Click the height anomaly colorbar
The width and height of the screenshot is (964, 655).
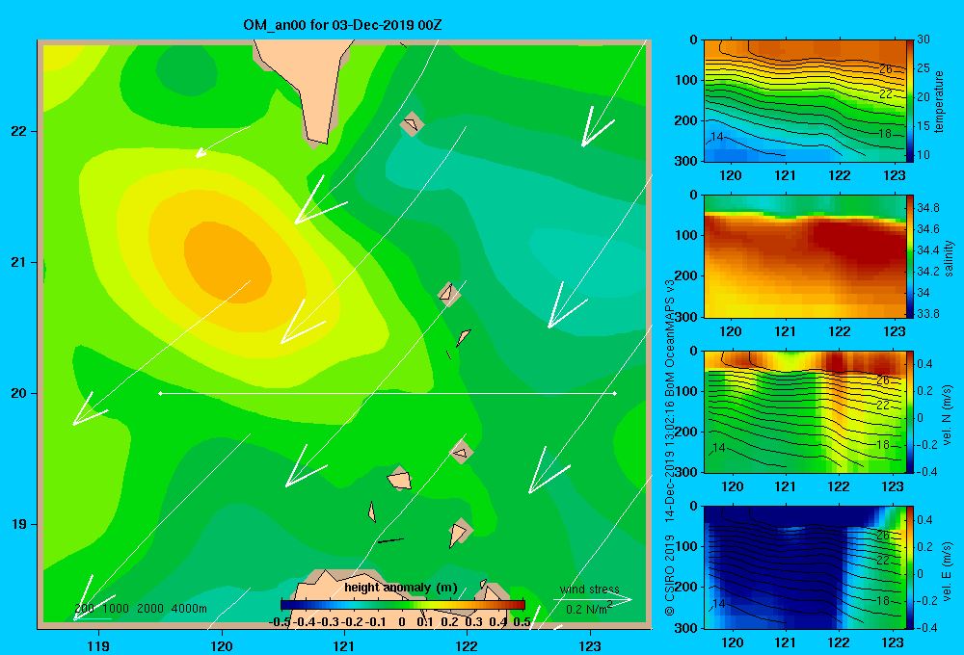[x=402, y=605]
